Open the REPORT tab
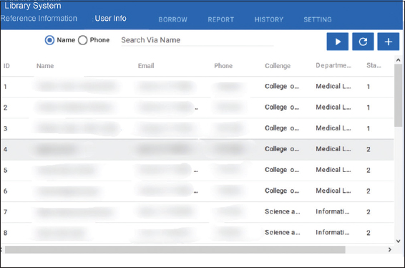 pyautogui.click(x=221, y=19)
